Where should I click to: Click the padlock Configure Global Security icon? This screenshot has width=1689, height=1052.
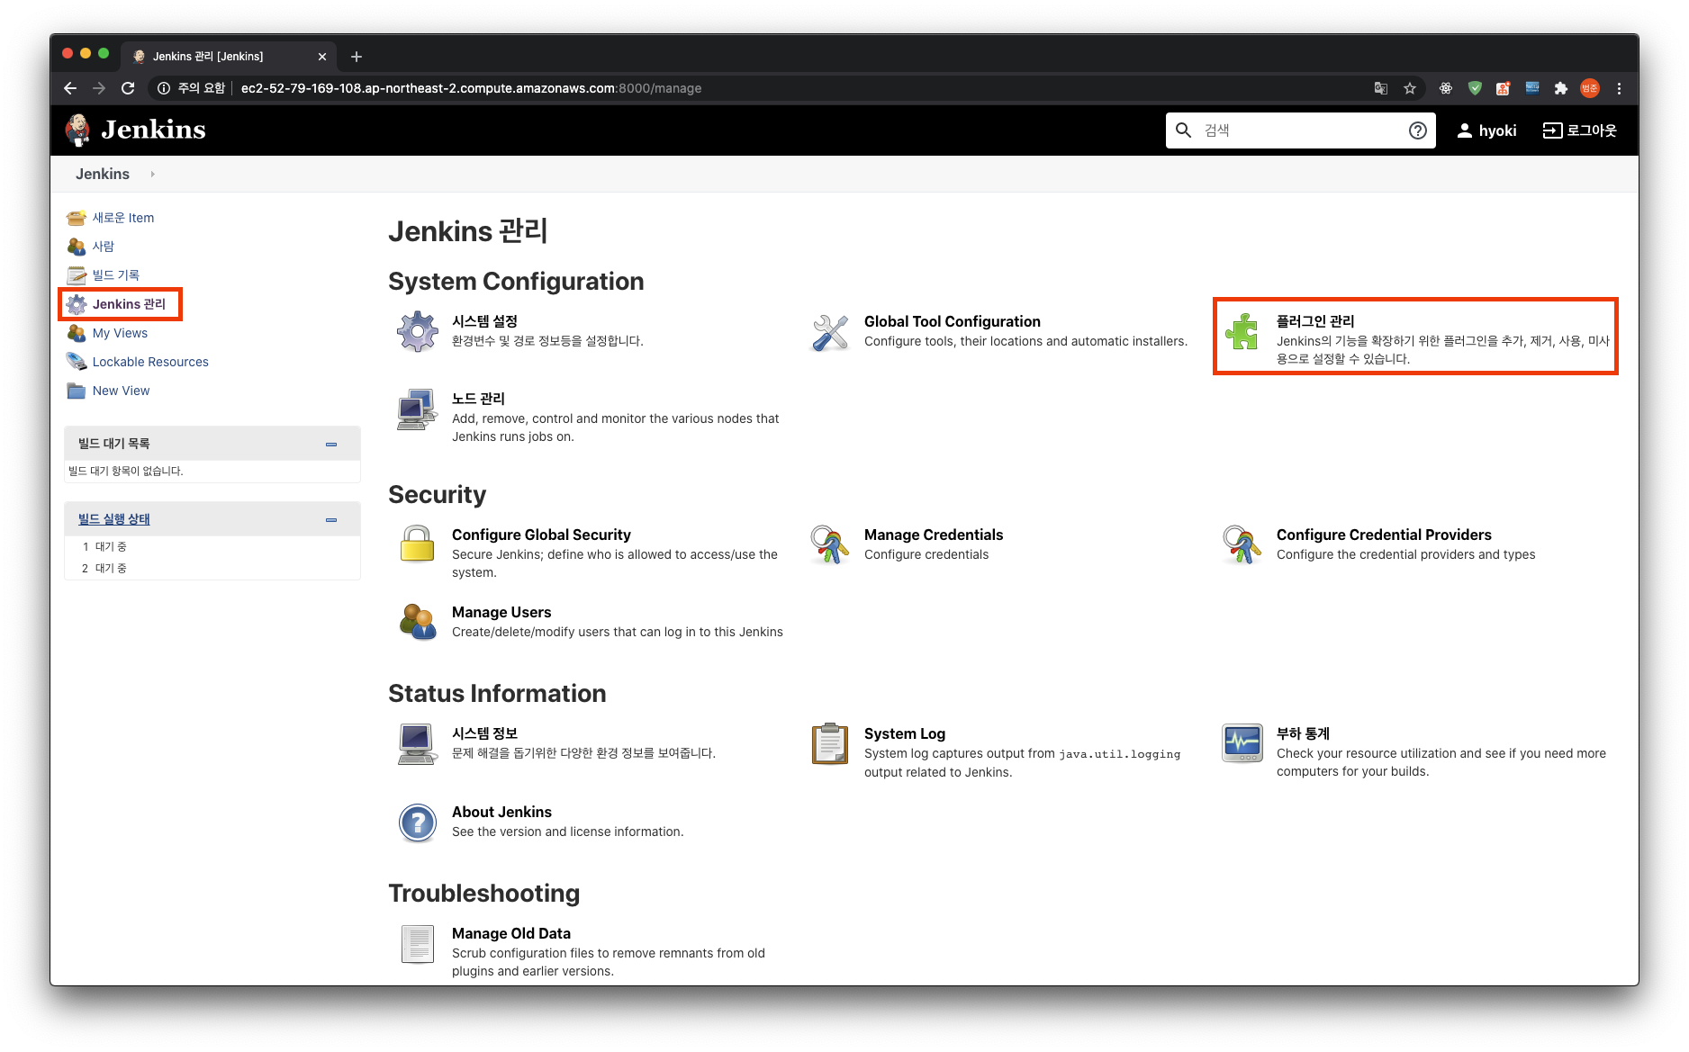click(x=418, y=544)
